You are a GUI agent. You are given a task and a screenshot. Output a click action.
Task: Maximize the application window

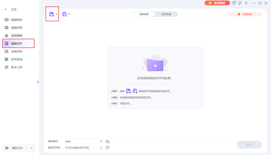point(260,3)
